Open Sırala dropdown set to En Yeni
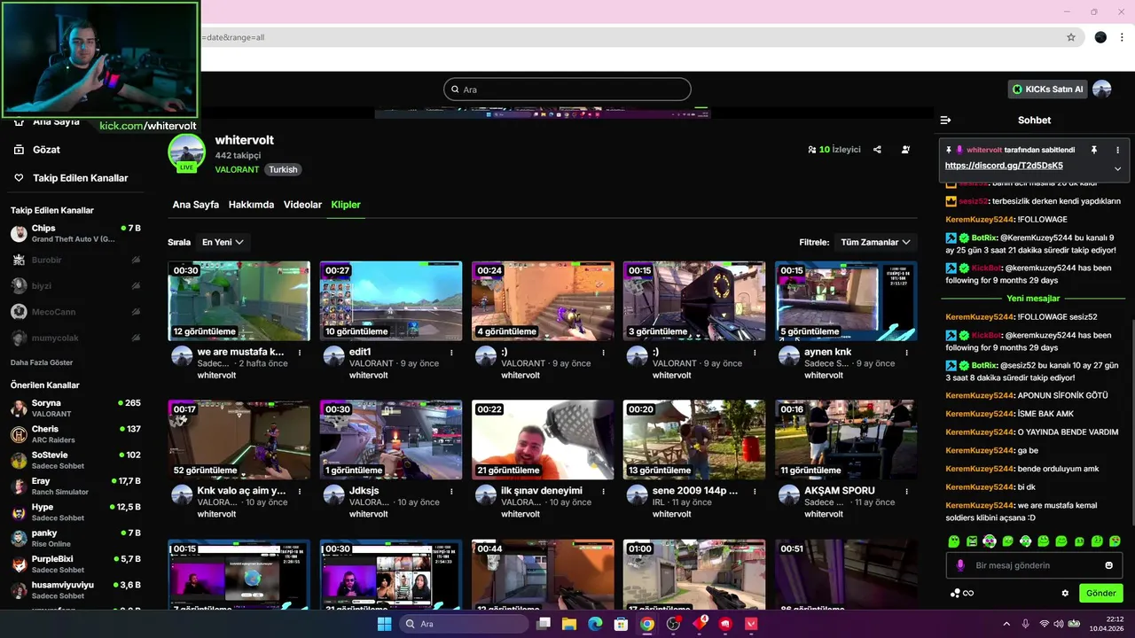 (223, 242)
